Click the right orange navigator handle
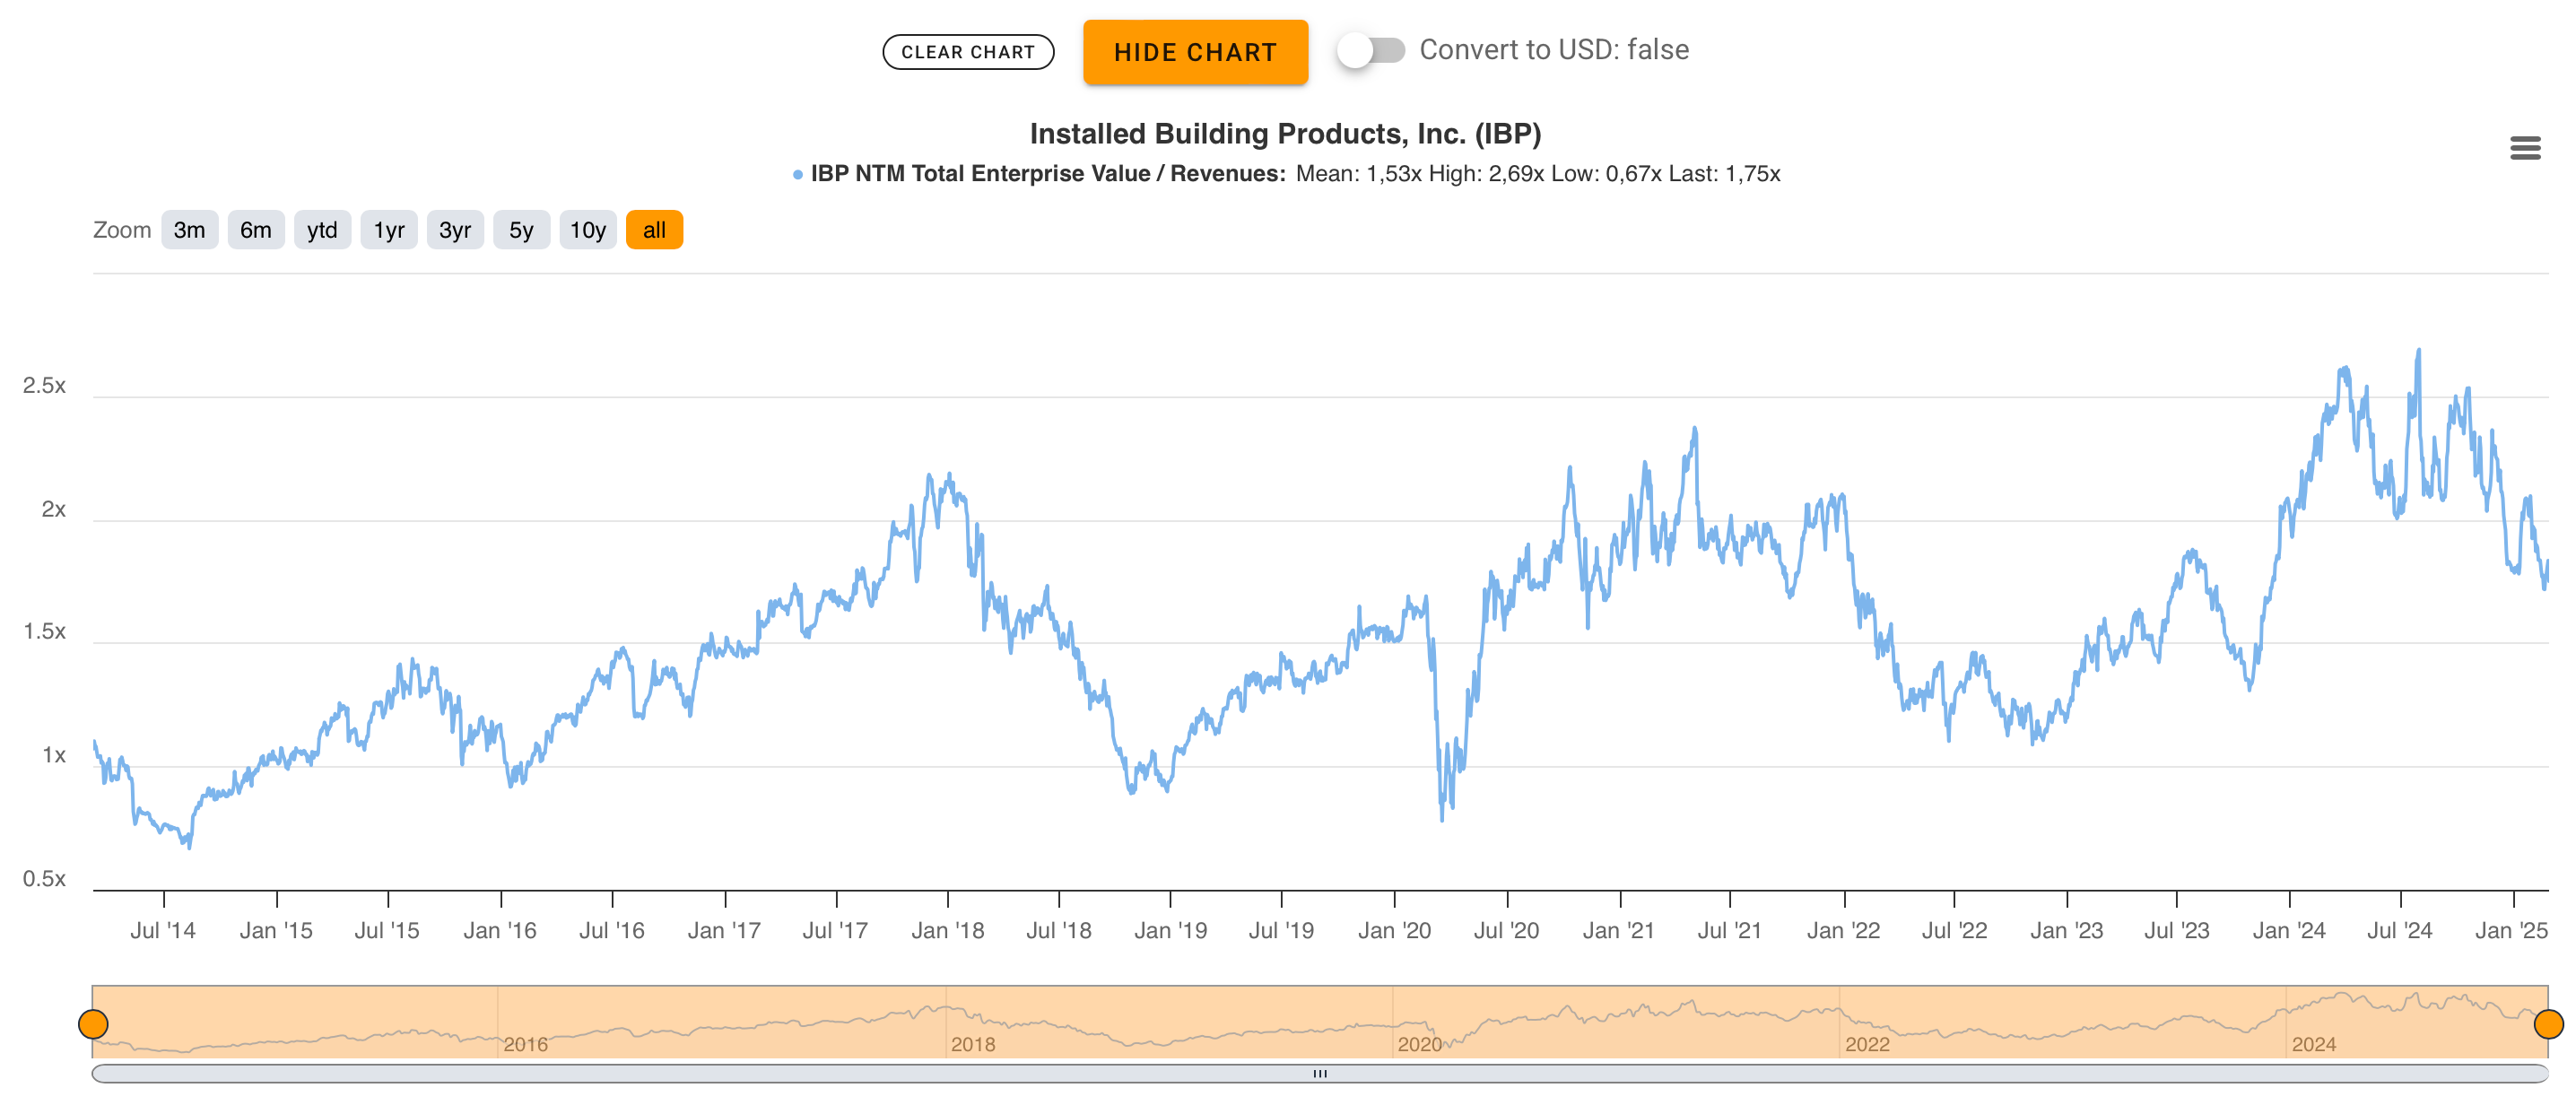The width and height of the screenshot is (2576, 1114). 2548,1023
